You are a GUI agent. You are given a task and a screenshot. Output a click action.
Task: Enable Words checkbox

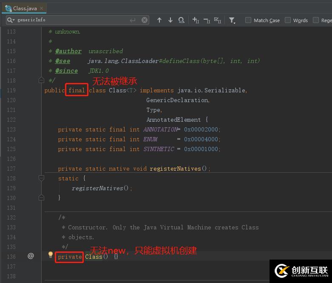pos(287,20)
